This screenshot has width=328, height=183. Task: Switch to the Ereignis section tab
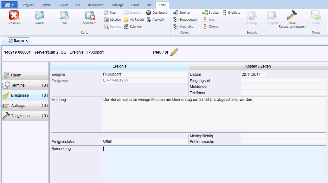tap(119, 66)
